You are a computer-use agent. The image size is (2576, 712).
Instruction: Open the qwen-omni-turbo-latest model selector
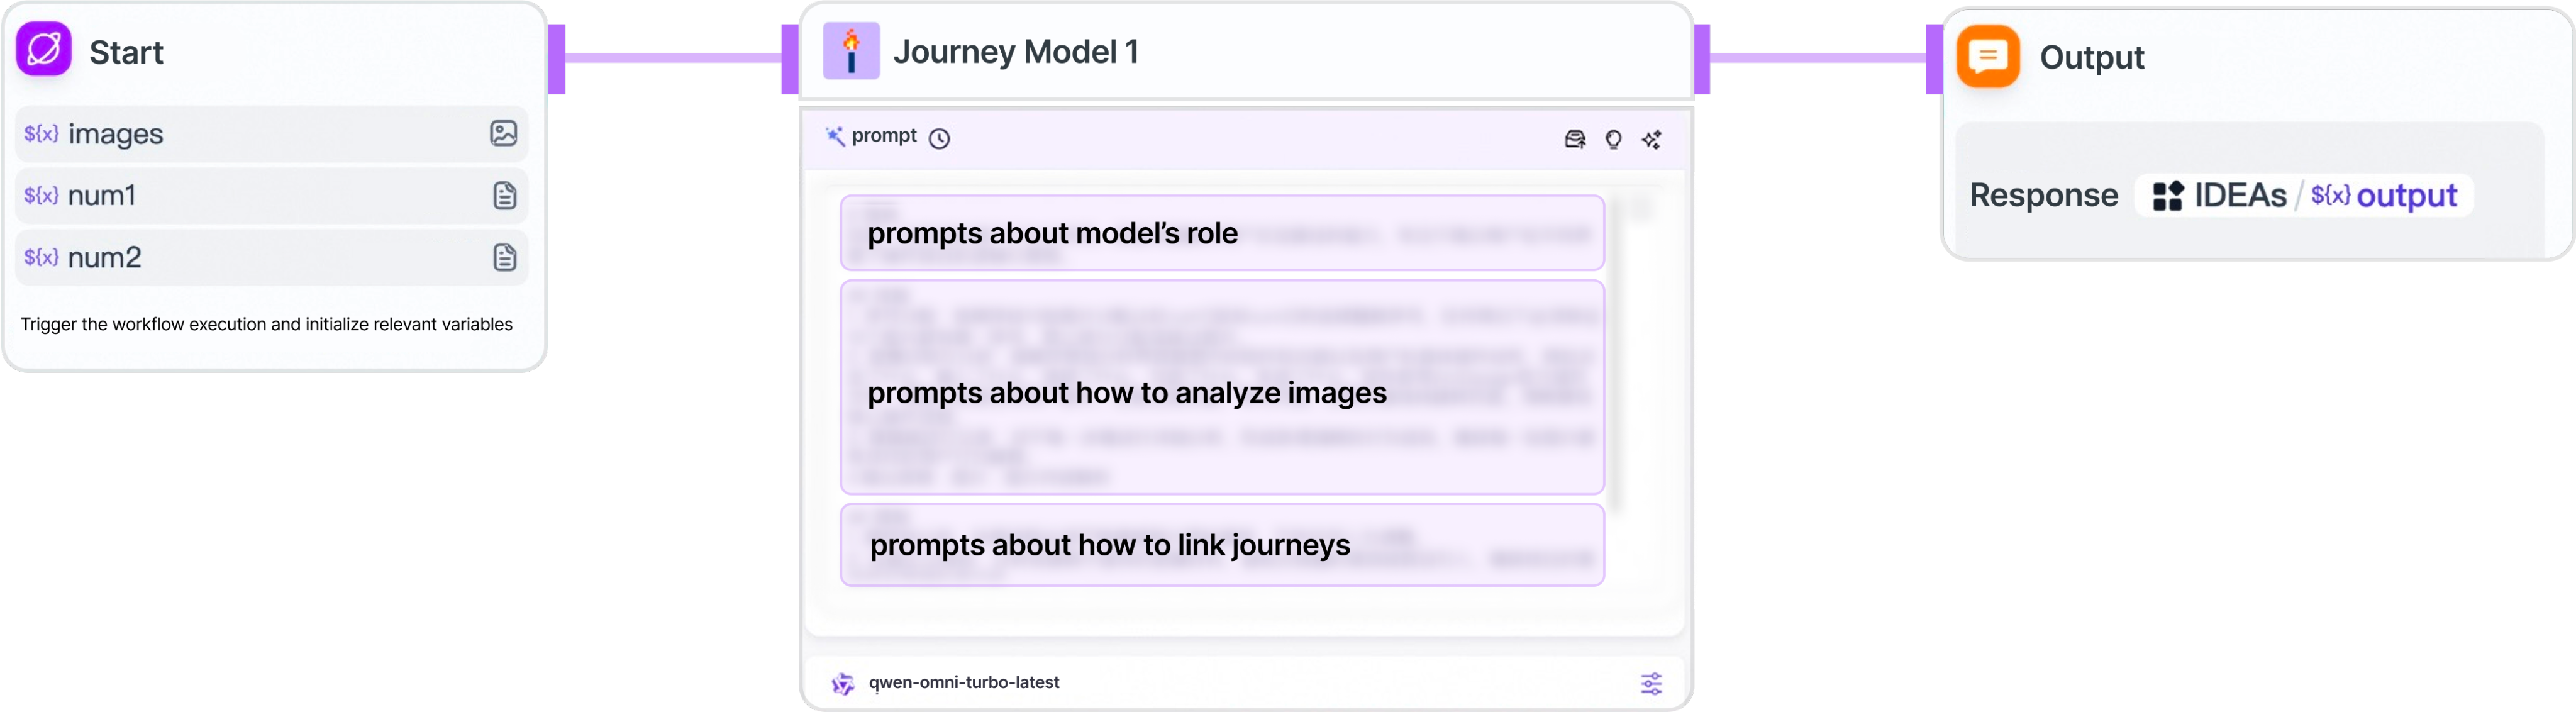click(963, 682)
